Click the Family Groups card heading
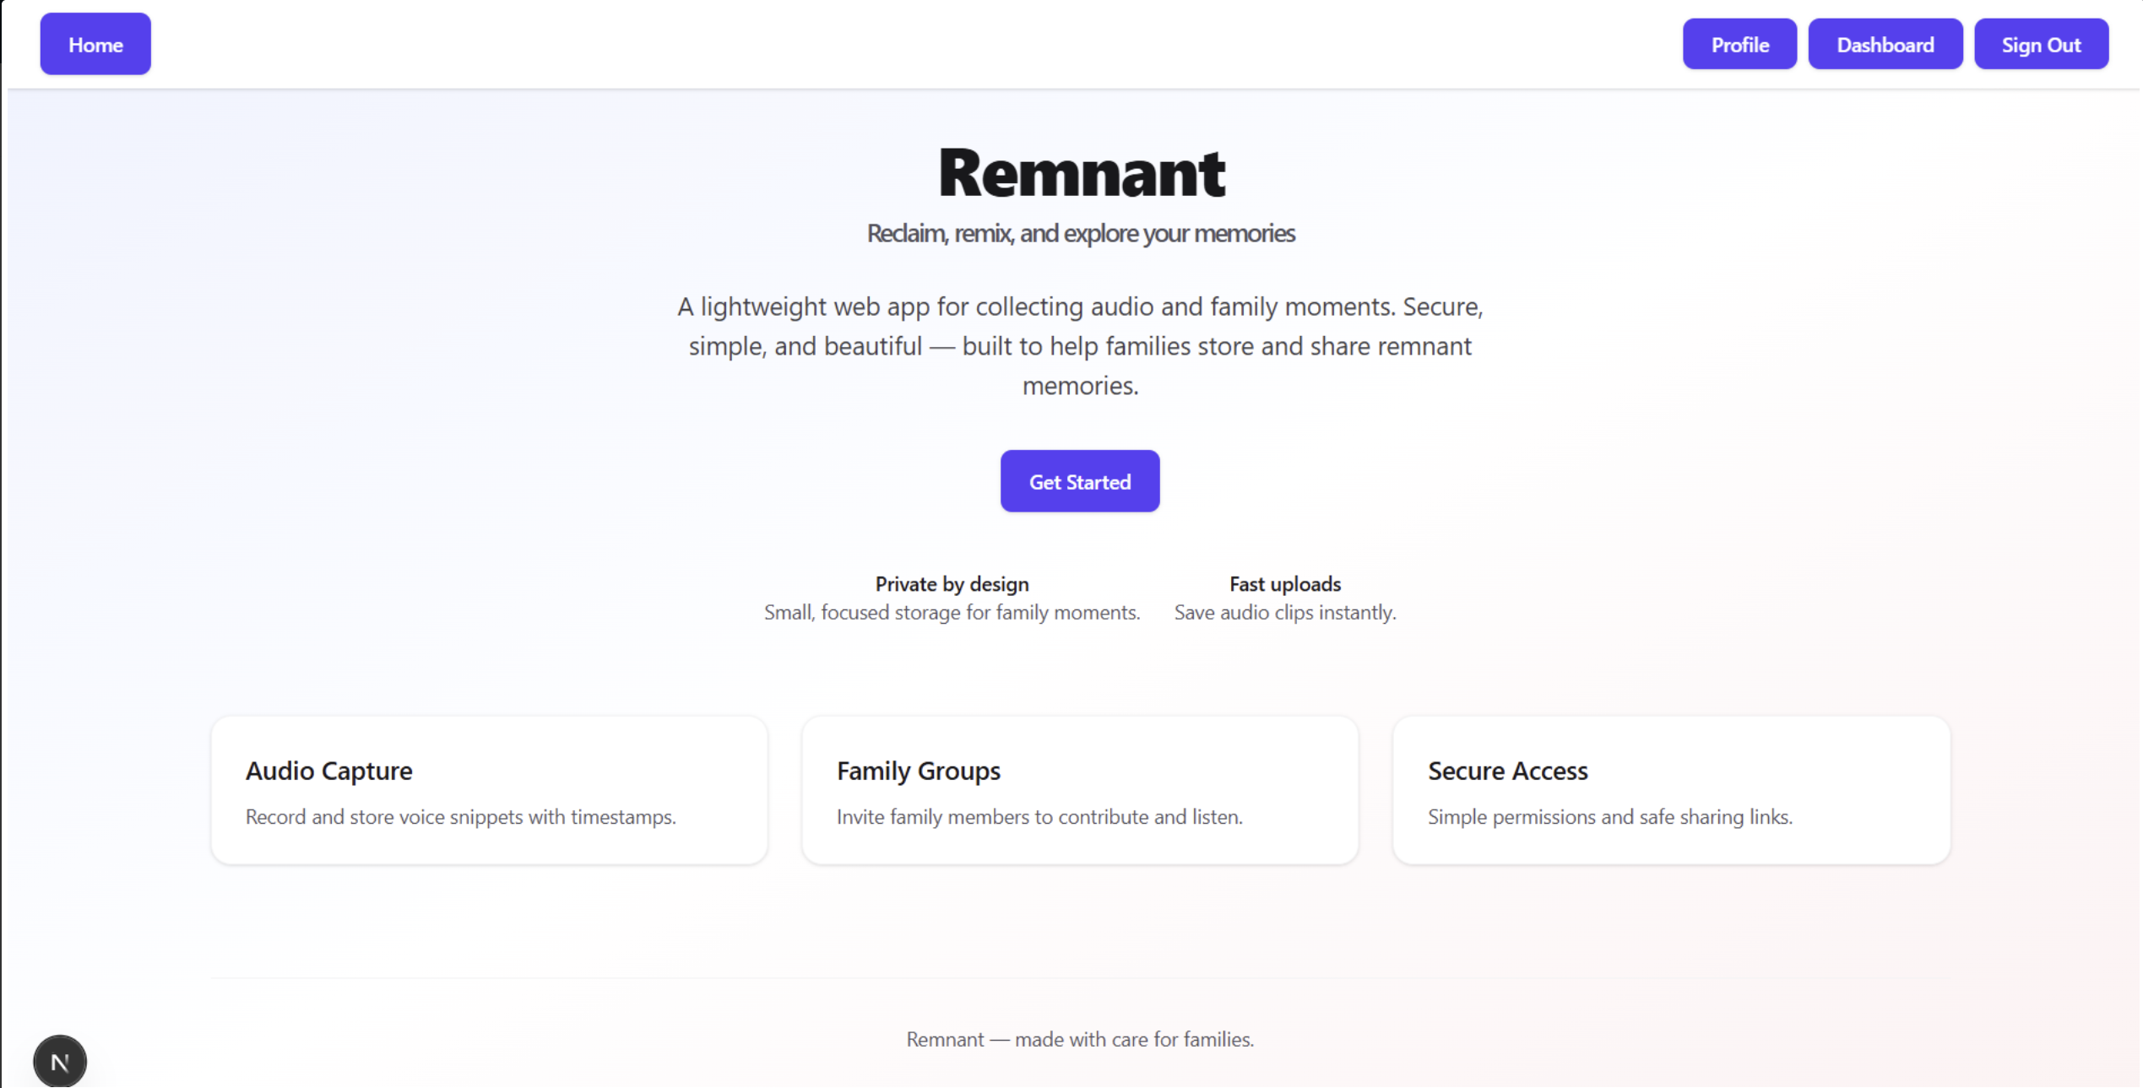Screen dimensions: 2143x1088 click(918, 771)
